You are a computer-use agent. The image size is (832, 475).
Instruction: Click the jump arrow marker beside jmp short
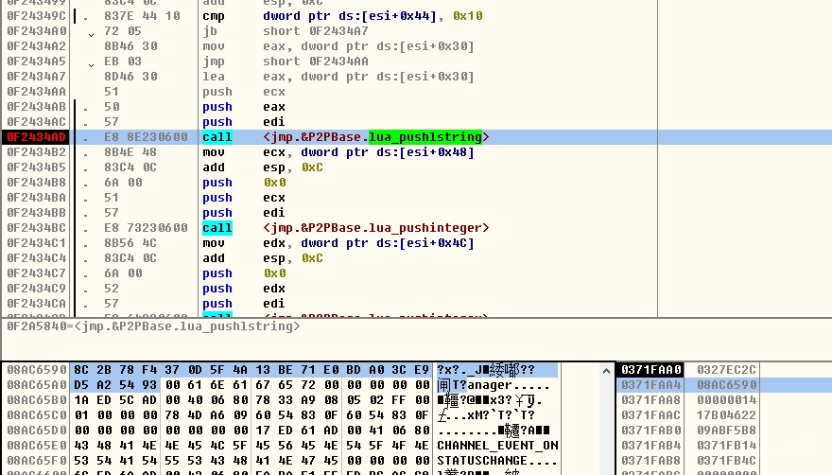click(92, 65)
